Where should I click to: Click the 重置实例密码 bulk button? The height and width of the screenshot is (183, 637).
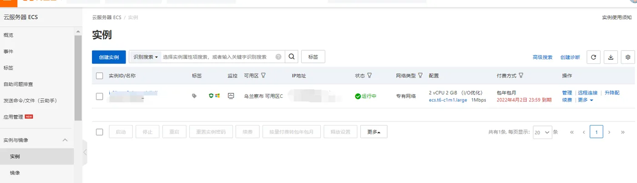pos(211,132)
